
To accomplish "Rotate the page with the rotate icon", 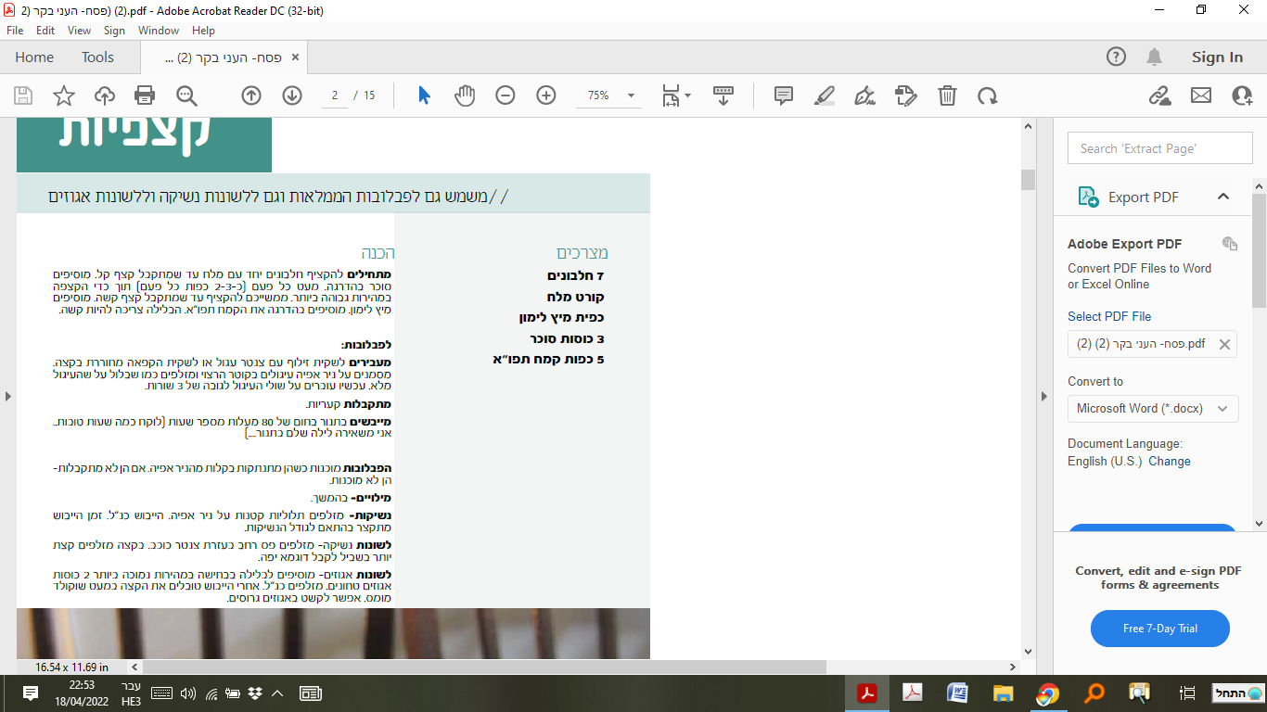I will [988, 95].
